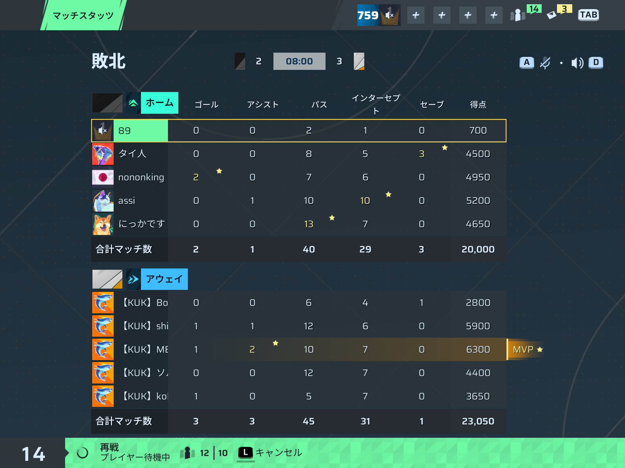Click 【KUK】ME score 6300

tap(478, 349)
